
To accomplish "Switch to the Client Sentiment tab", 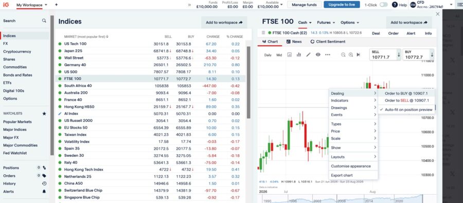I will (328, 42).
